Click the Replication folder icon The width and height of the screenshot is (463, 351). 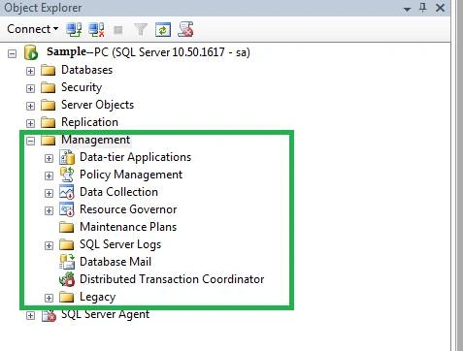pyautogui.click(x=49, y=122)
